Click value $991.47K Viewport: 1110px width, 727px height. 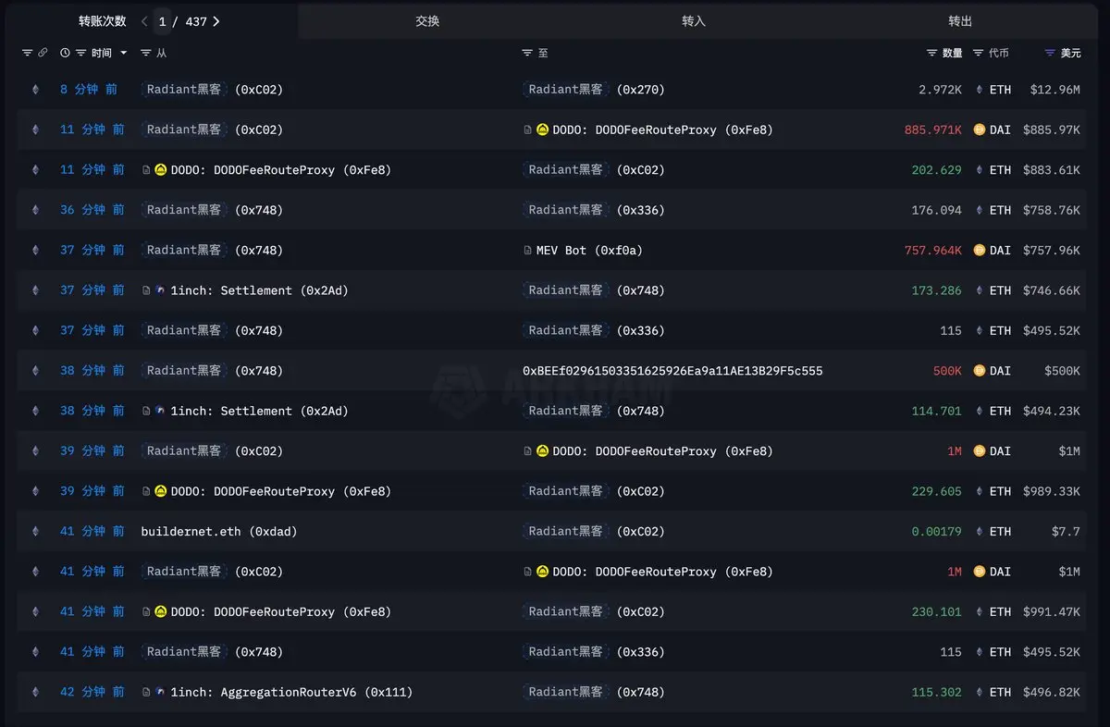1052,611
